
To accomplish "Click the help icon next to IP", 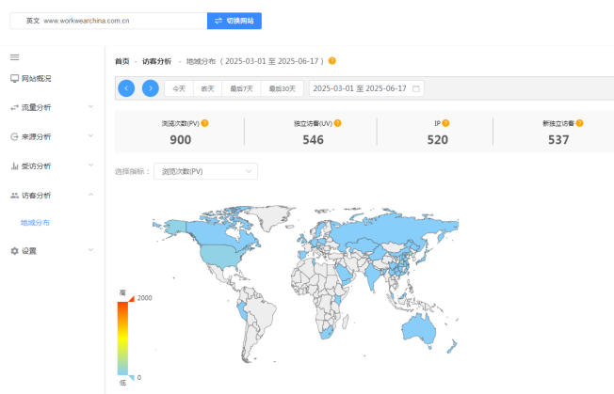I will [445, 123].
